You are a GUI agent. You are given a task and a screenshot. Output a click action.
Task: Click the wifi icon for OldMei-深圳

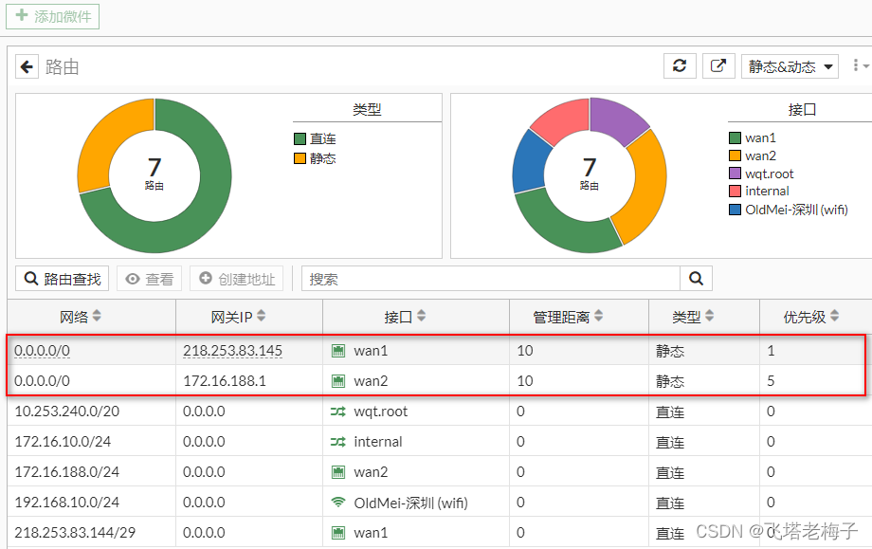338,503
